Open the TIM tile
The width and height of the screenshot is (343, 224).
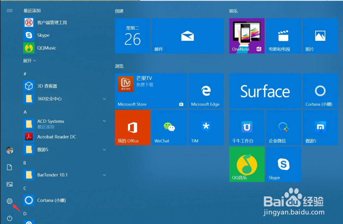pos(206,128)
